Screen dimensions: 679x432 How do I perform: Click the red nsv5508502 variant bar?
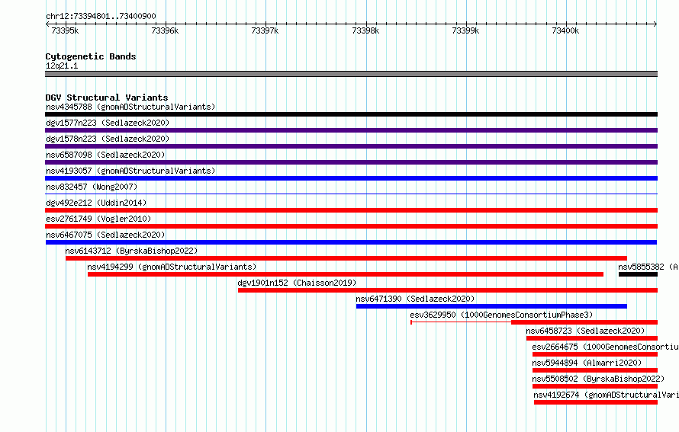[595, 386]
